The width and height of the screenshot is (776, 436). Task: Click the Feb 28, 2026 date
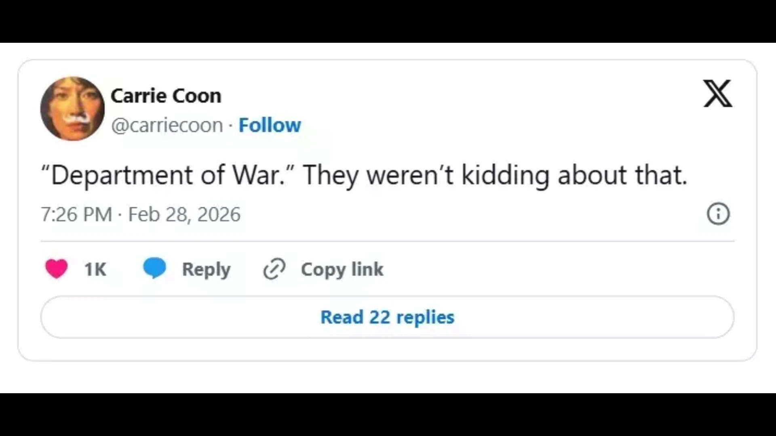184,214
